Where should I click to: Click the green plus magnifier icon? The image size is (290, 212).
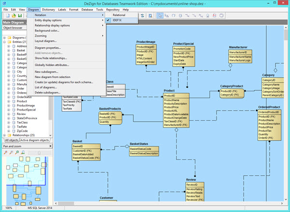(17, 153)
